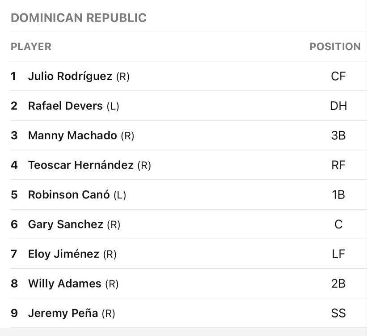Click the Dominican Republic team heading
This screenshot has width=367, height=336.
click(x=79, y=18)
